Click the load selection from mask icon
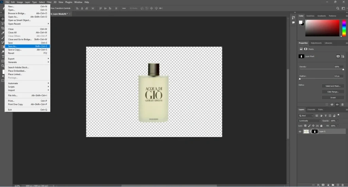The image size is (348, 187). pyautogui.click(x=327, y=105)
